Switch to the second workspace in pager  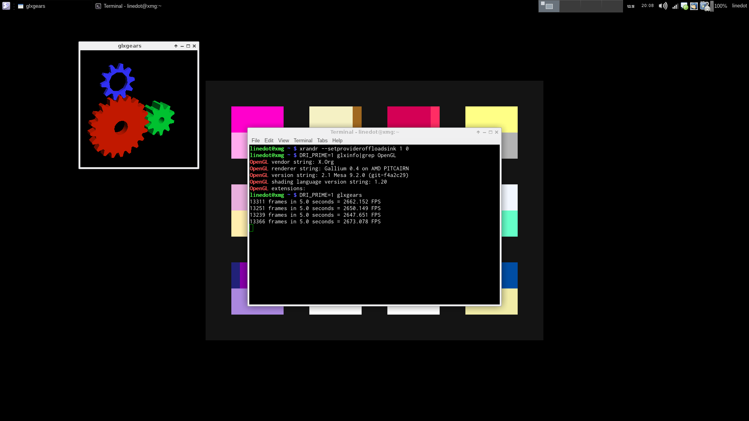click(x=570, y=6)
